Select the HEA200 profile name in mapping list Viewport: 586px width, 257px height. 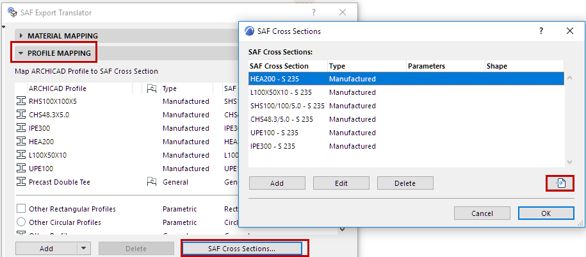[x=40, y=142]
